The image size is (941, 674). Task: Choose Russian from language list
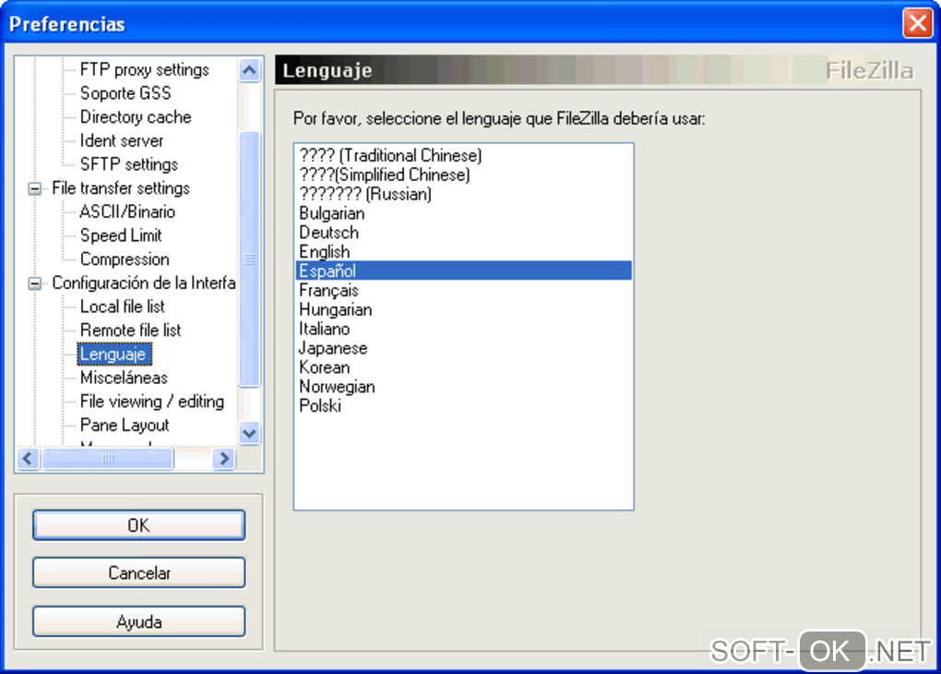tap(463, 194)
